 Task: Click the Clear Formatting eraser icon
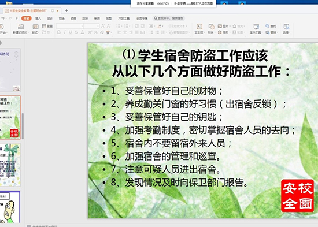(x=102, y=32)
